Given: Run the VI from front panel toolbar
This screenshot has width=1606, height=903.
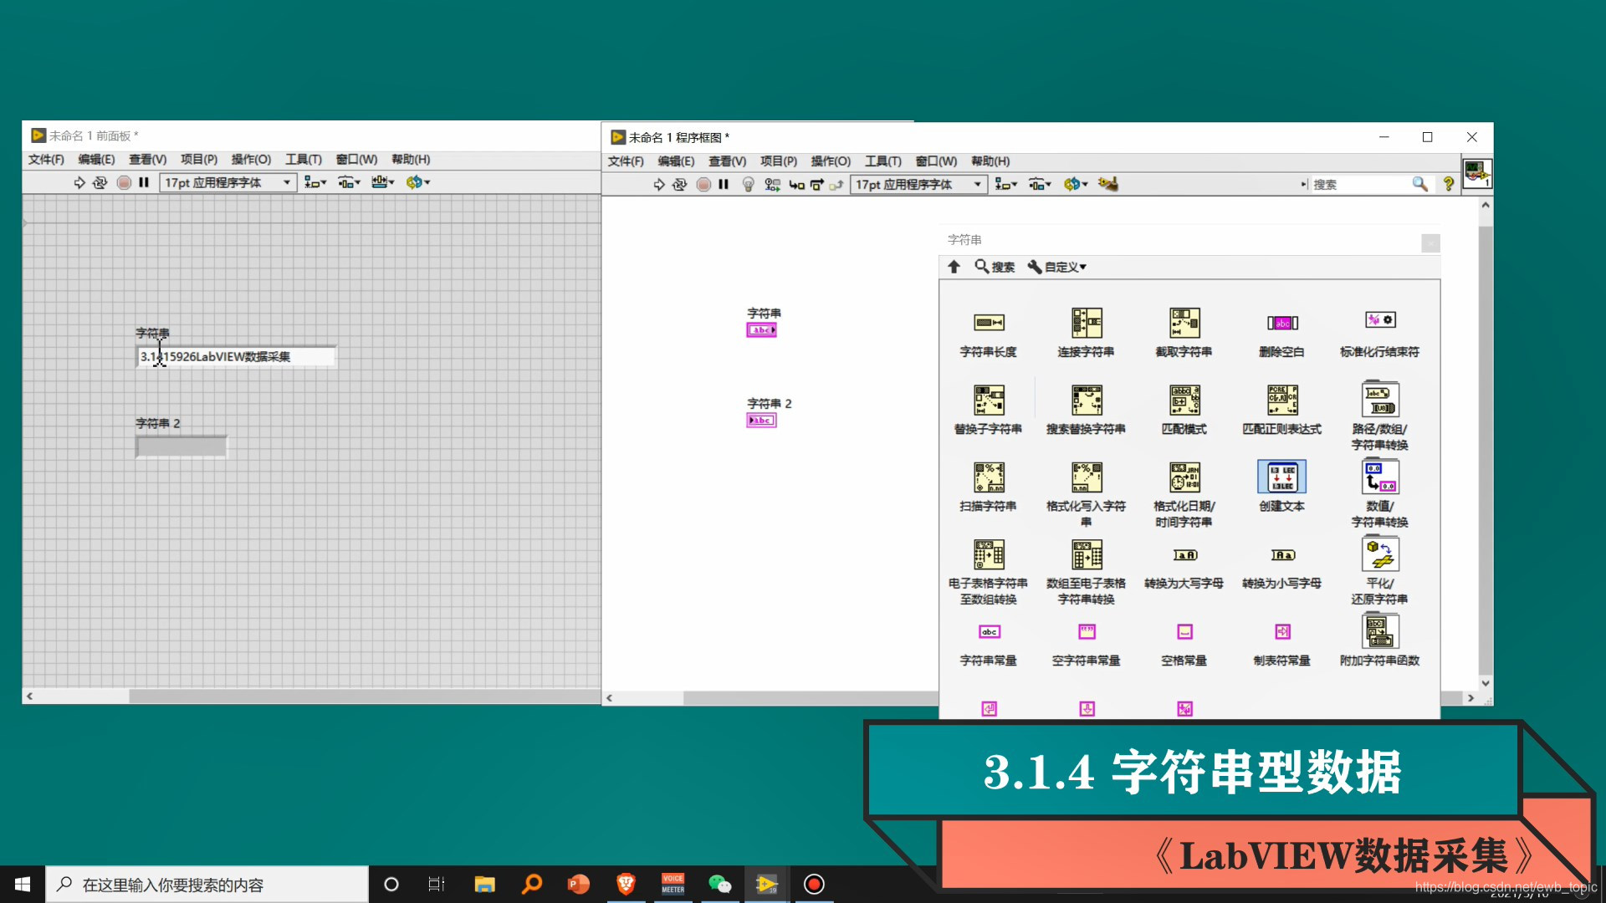Looking at the screenshot, I should tap(79, 182).
